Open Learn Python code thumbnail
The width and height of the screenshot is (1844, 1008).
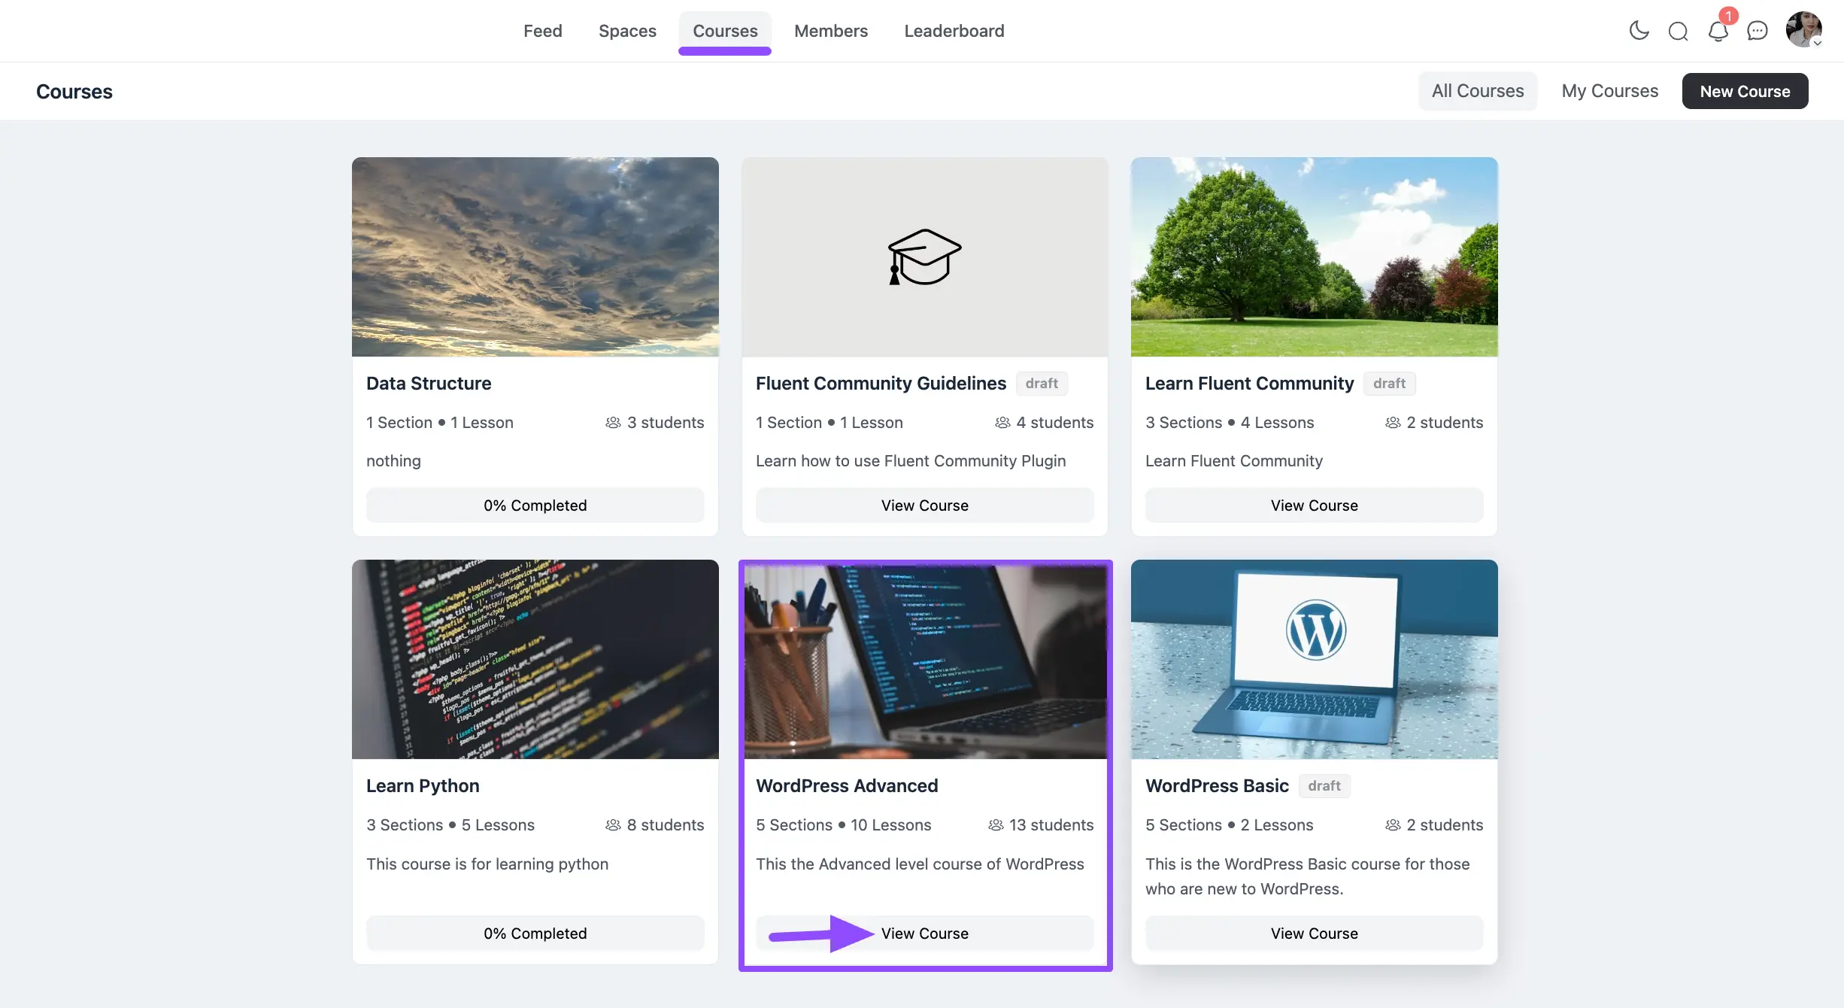(x=535, y=659)
